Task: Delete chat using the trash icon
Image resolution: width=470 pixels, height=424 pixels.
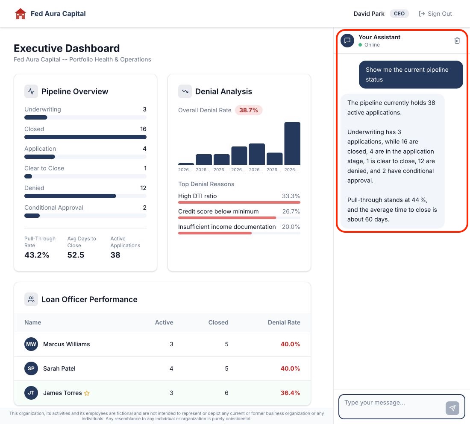Action: pos(457,41)
